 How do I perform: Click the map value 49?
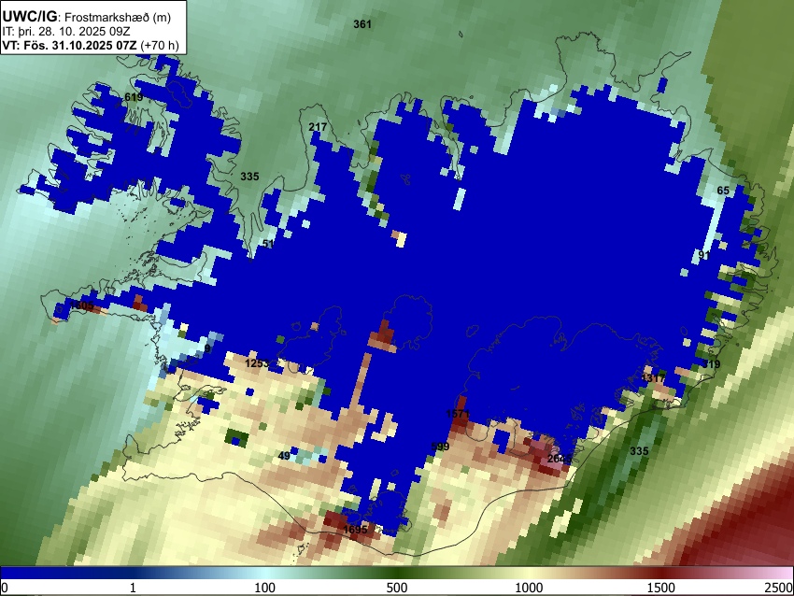[x=284, y=456]
